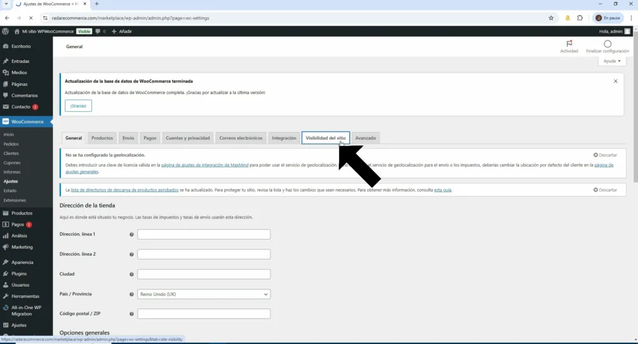The width and height of the screenshot is (638, 344).
Task: Click the ¡Gracias! button
Action: [78, 106]
